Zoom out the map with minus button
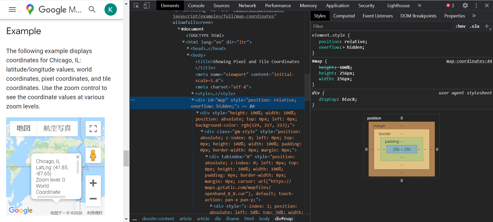Screen dimensions: 493x222 click(93, 199)
